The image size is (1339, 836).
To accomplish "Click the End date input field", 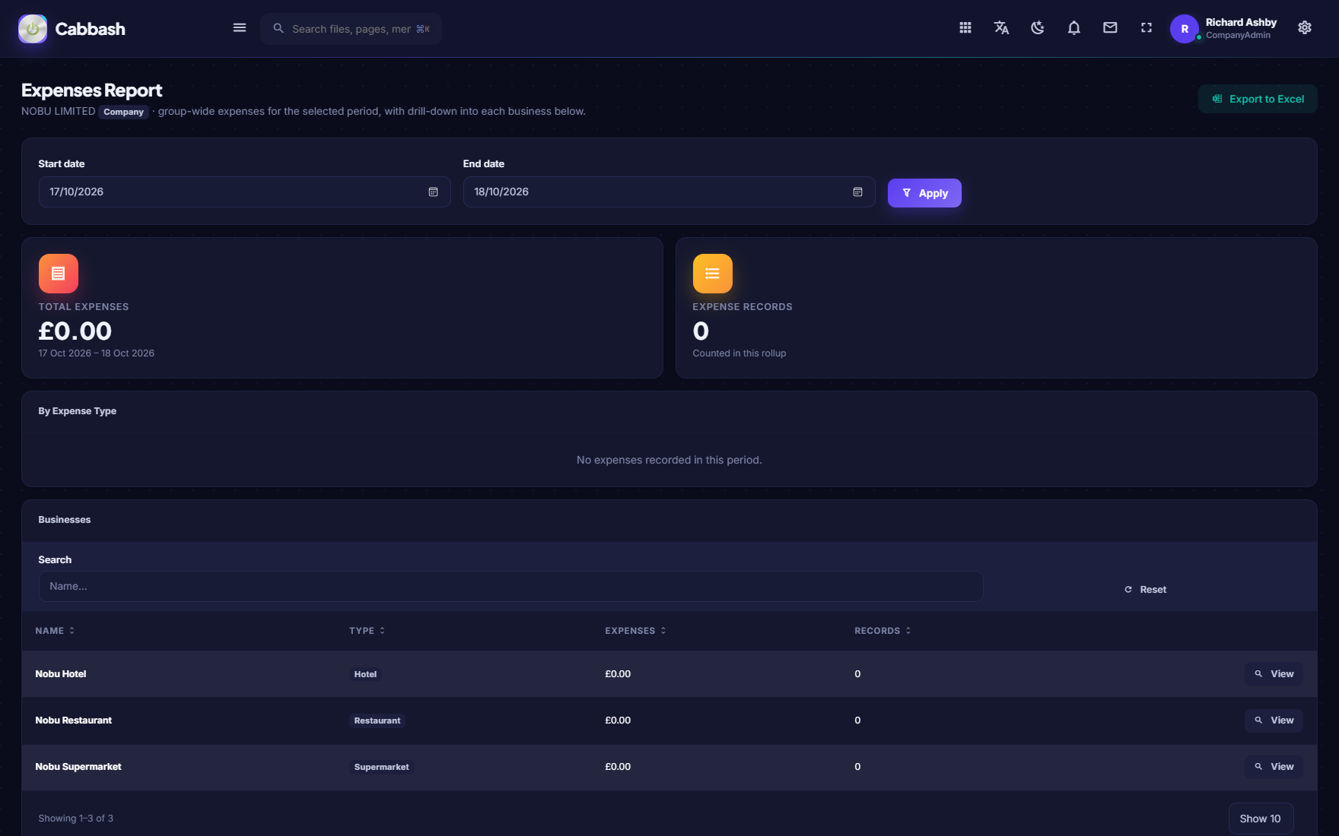I will (x=669, y=192).
